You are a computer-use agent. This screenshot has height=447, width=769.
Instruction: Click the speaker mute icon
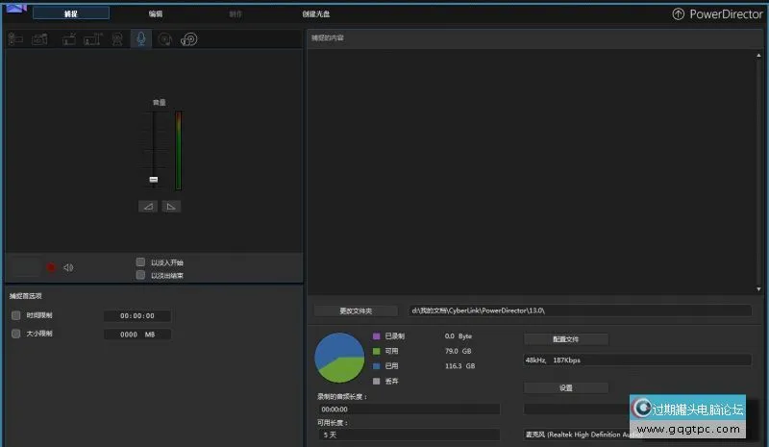pyautogui.click(x=68, y=267)
